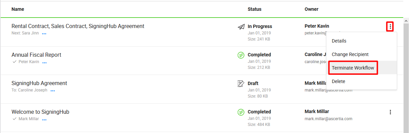Expand recipients ellipsis next to Mark Millar
Screen dimensions: 409x133
[x=44, y=119]
